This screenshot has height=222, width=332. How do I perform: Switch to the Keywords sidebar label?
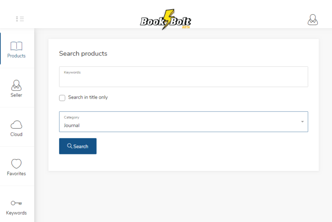point(16,213)
